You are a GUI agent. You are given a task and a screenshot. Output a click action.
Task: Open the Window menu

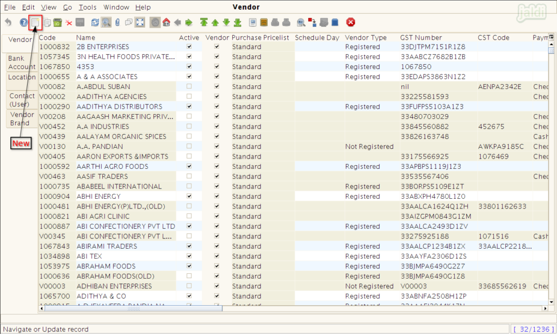point(116,8)
